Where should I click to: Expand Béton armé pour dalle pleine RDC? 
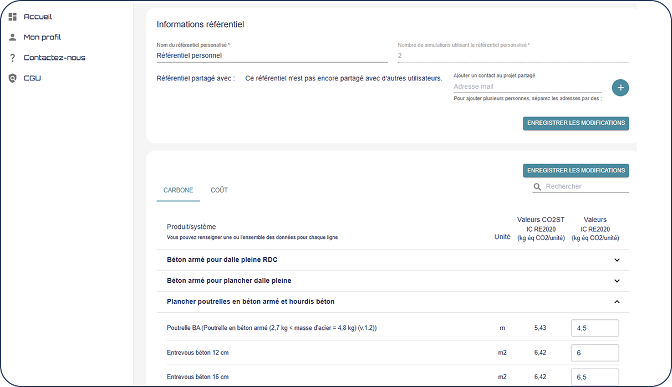click(x=617, y=260)
